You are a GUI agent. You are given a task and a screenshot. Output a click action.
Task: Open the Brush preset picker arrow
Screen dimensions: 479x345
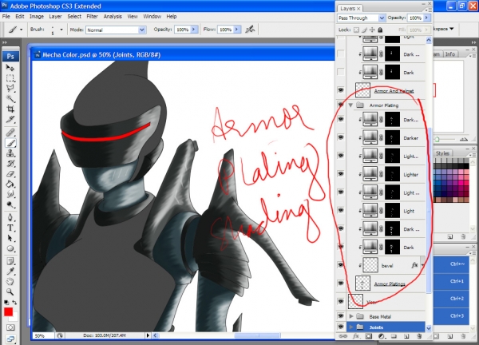(x=61, y=30)
